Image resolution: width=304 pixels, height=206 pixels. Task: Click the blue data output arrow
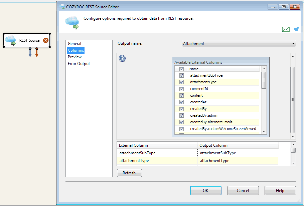pos(30,52)
